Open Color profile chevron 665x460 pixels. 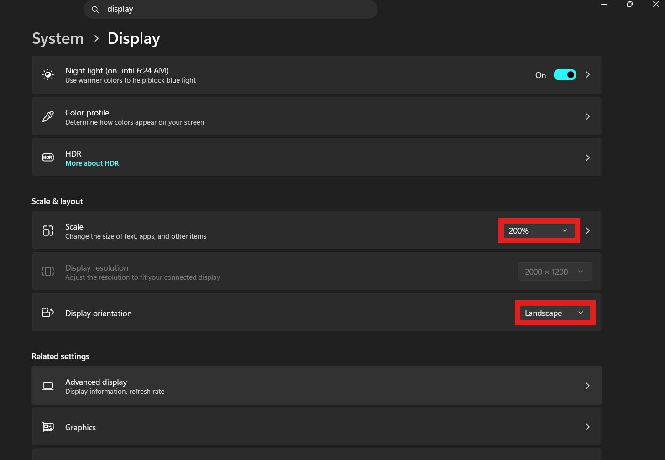[x=588, y=116]
